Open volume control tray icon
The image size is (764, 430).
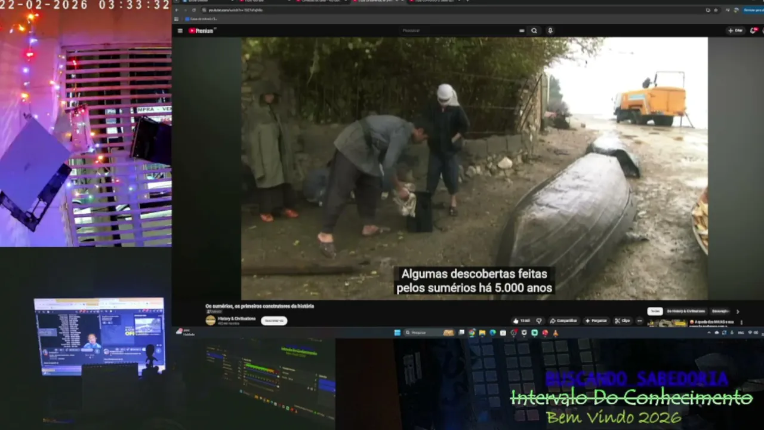756,332
